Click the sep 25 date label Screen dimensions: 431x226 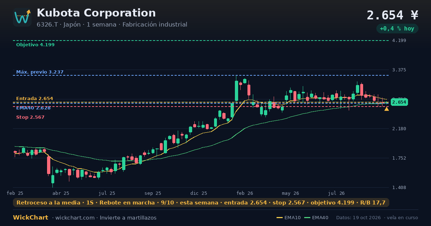pos(153,193)
